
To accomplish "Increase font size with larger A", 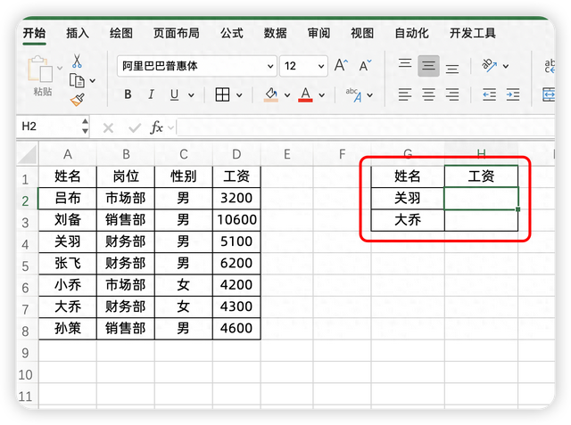I will pos(341,65).
